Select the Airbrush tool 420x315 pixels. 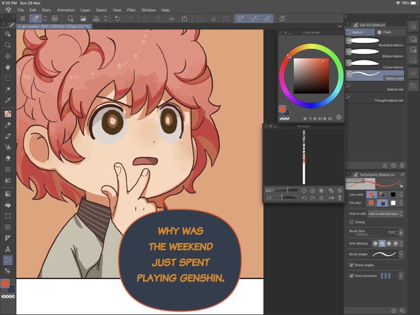click(8, 147)
